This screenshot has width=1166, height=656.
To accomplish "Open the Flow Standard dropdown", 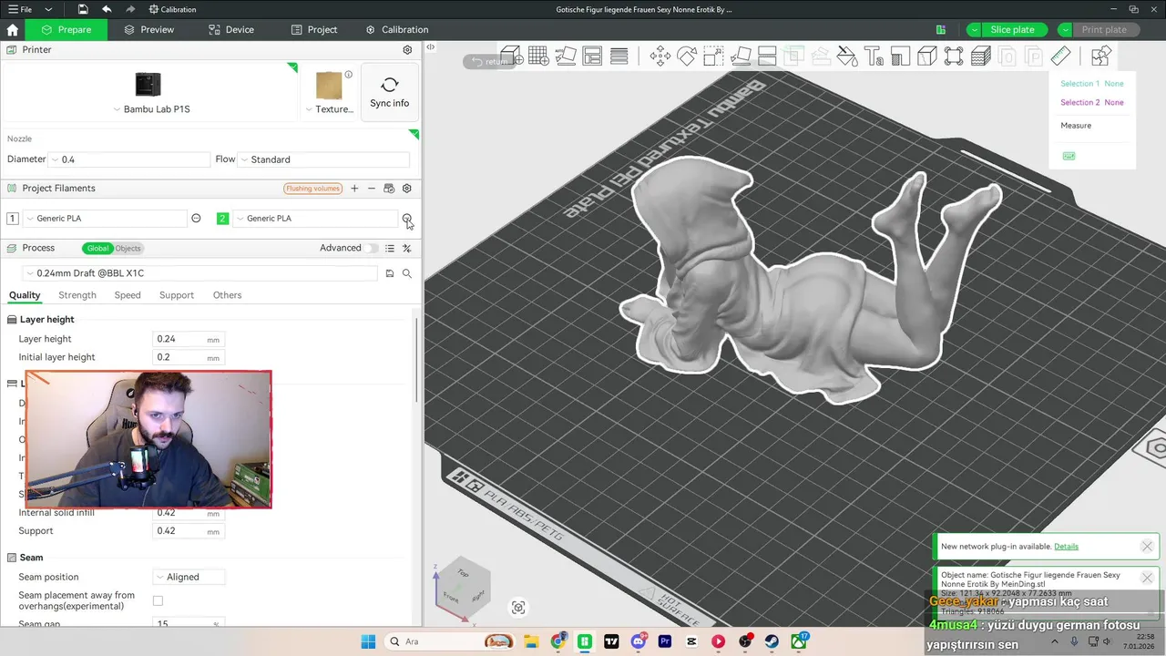I will (x=323, y=159).
